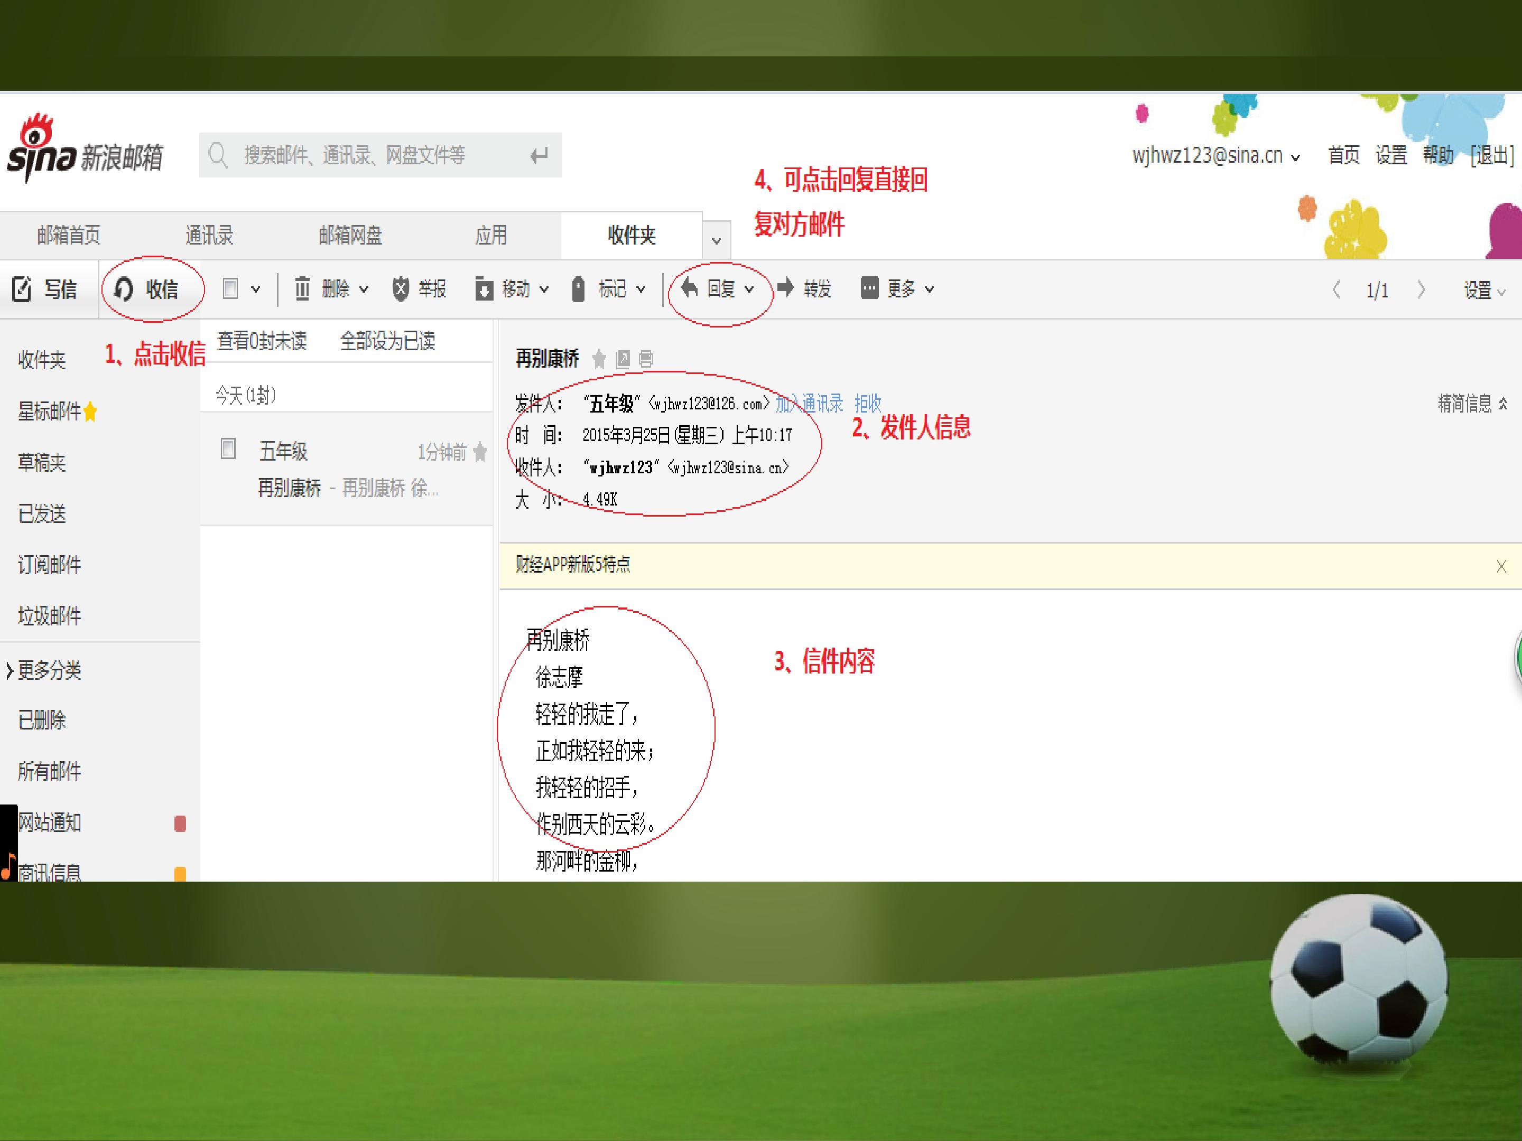Image resolution: width=1522 pixels, height=1141 pixels.
Task: Go to the previous mail arrow
Action: point(1335,289)
